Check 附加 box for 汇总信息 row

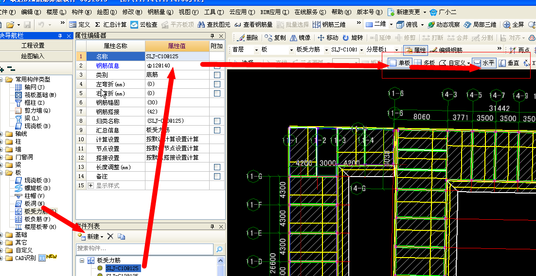point(217,130)
